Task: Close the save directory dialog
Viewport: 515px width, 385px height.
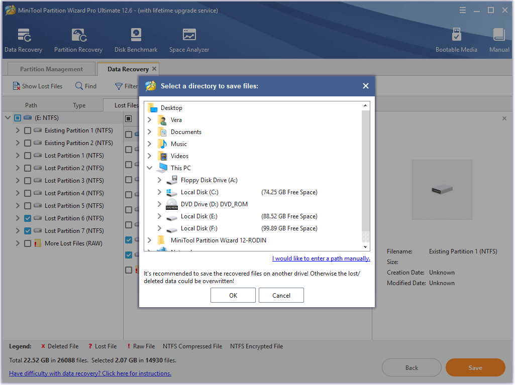Action: click(366, 86)
